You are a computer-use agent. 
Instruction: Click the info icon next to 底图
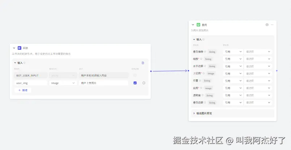coord(201,88)
